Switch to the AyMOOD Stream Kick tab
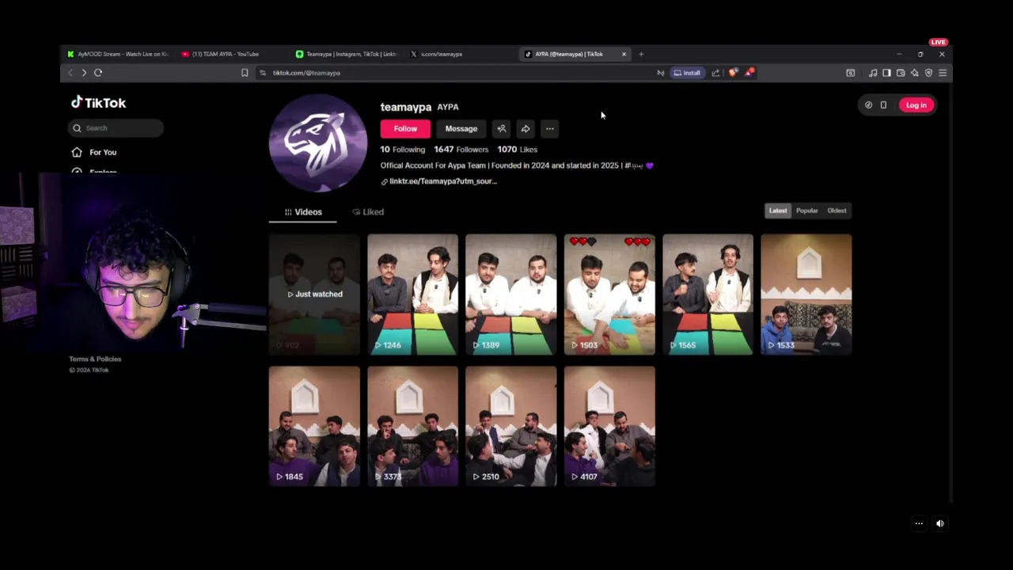Screen dimensions: 1013x570 (117, 54)
